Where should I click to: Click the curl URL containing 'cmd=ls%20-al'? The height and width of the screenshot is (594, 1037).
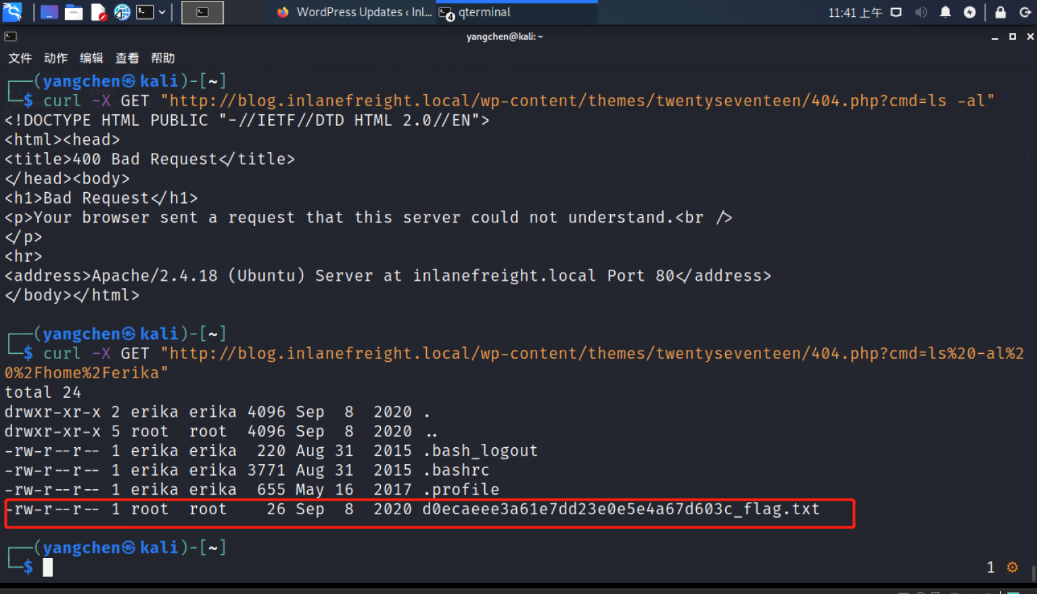click(593, 354)
